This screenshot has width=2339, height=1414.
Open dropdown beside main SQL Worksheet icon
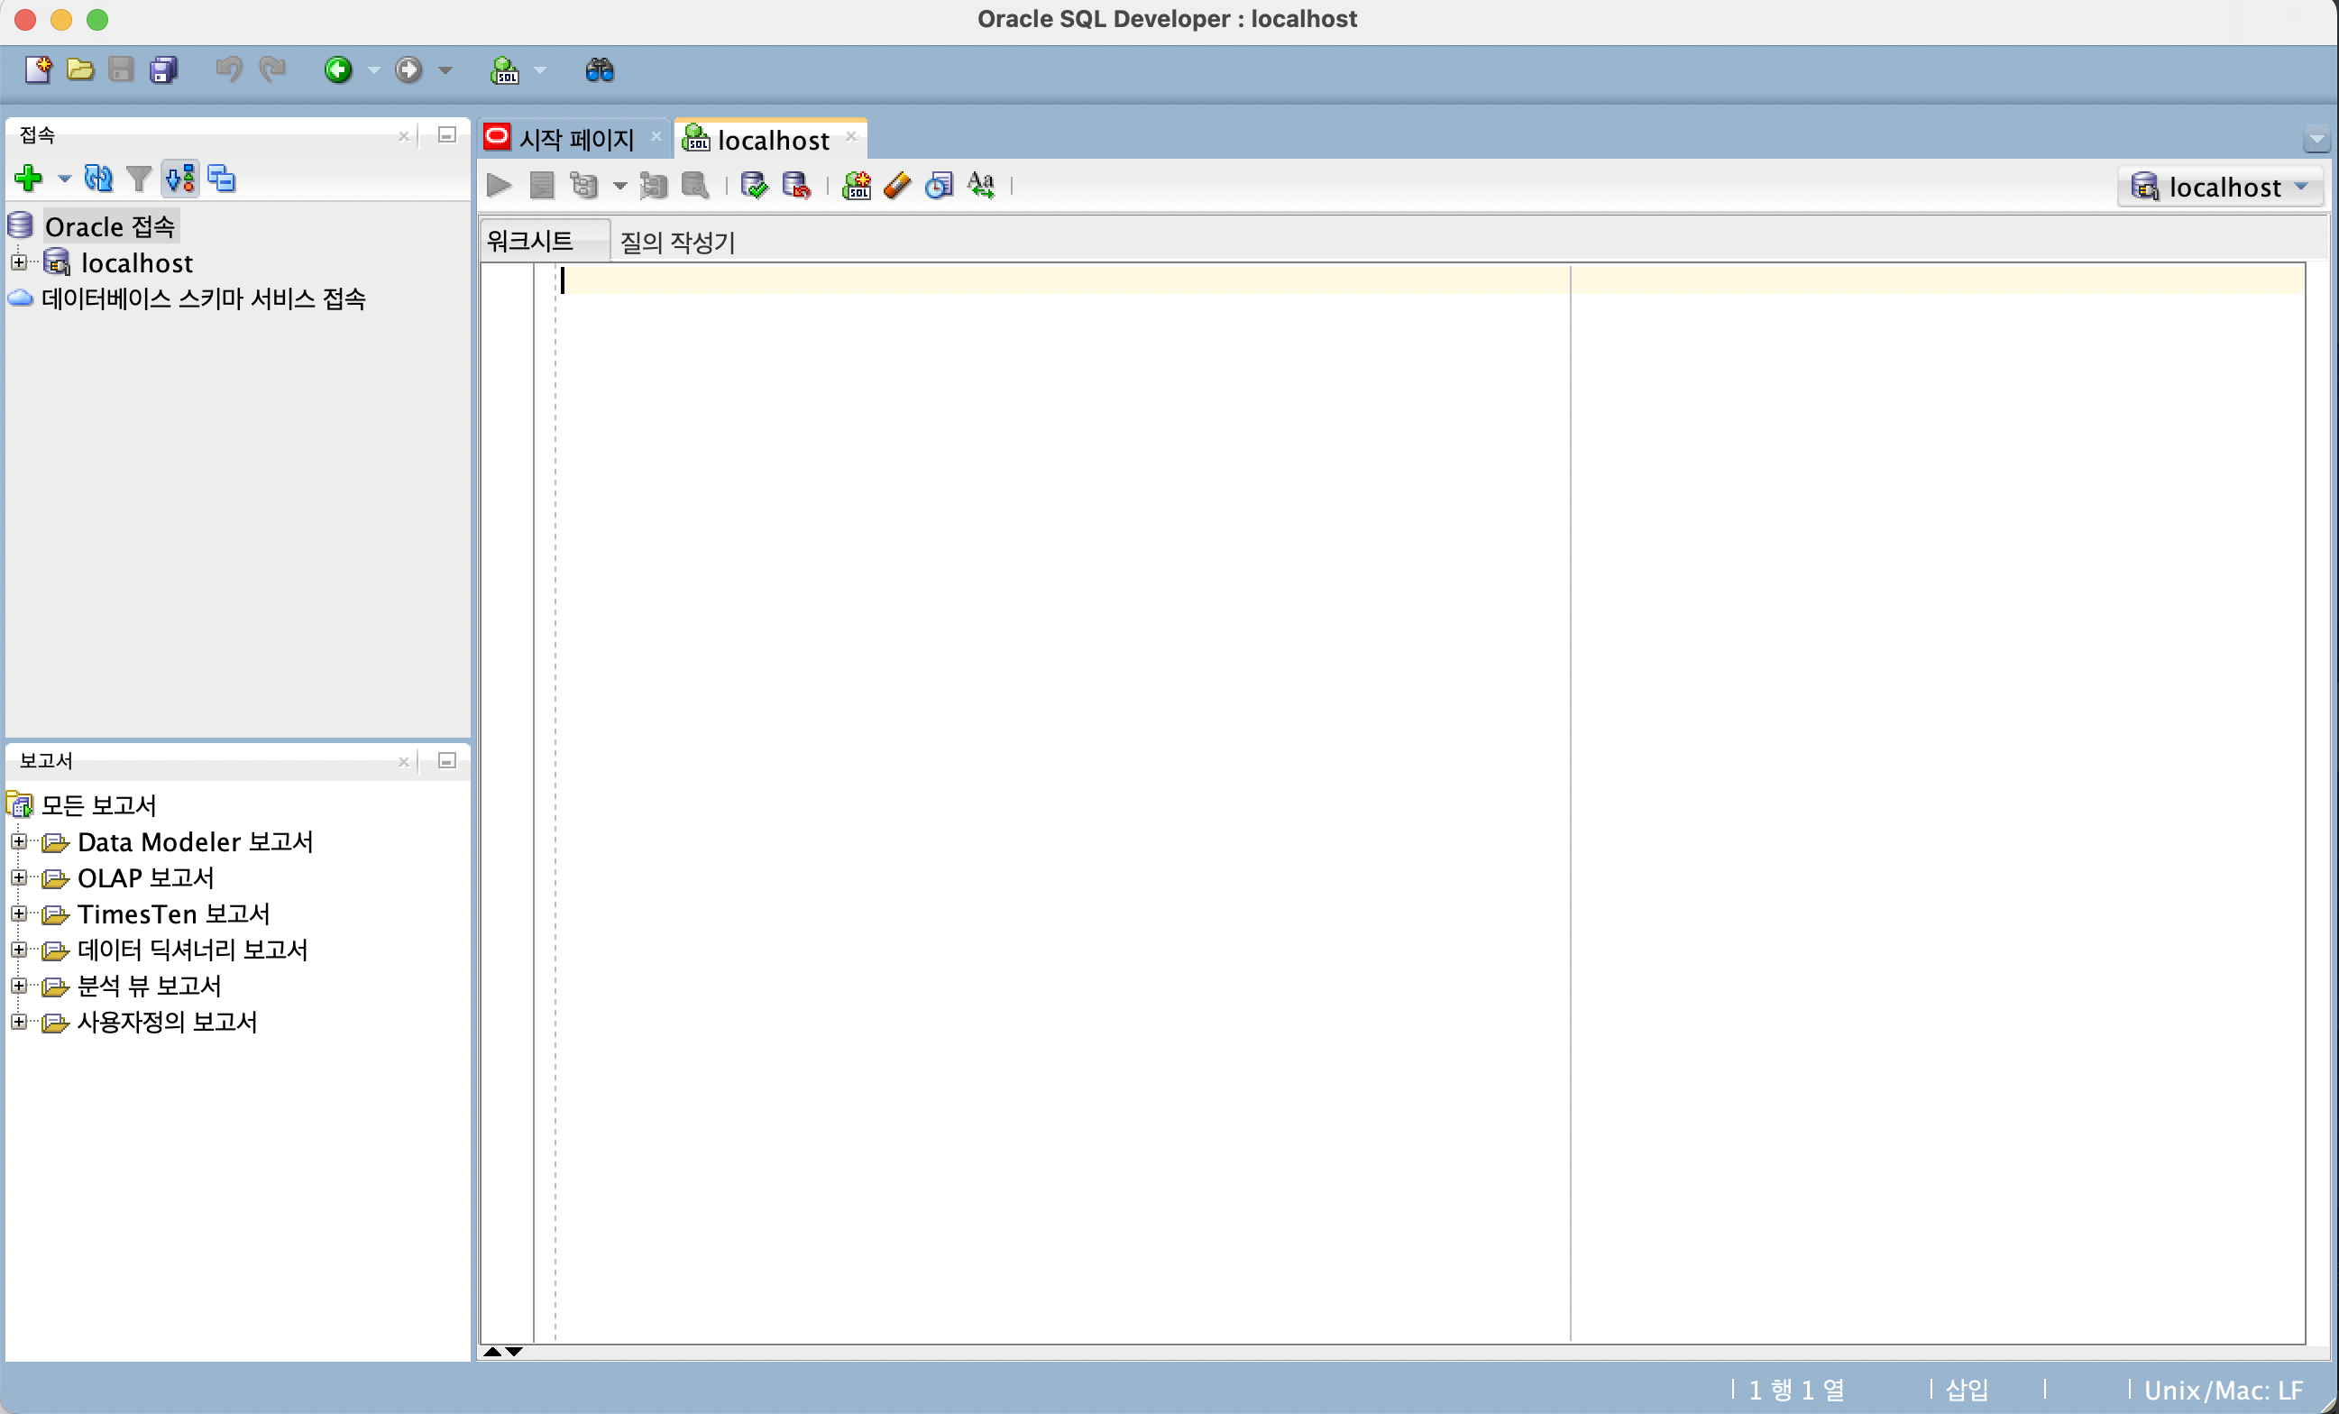click(x=540, y=70)
